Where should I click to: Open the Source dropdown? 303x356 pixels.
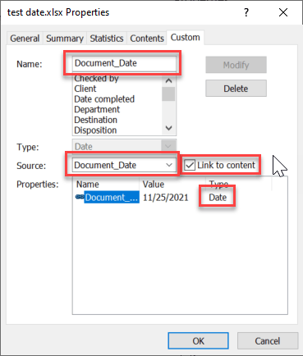tap(124, 165)
